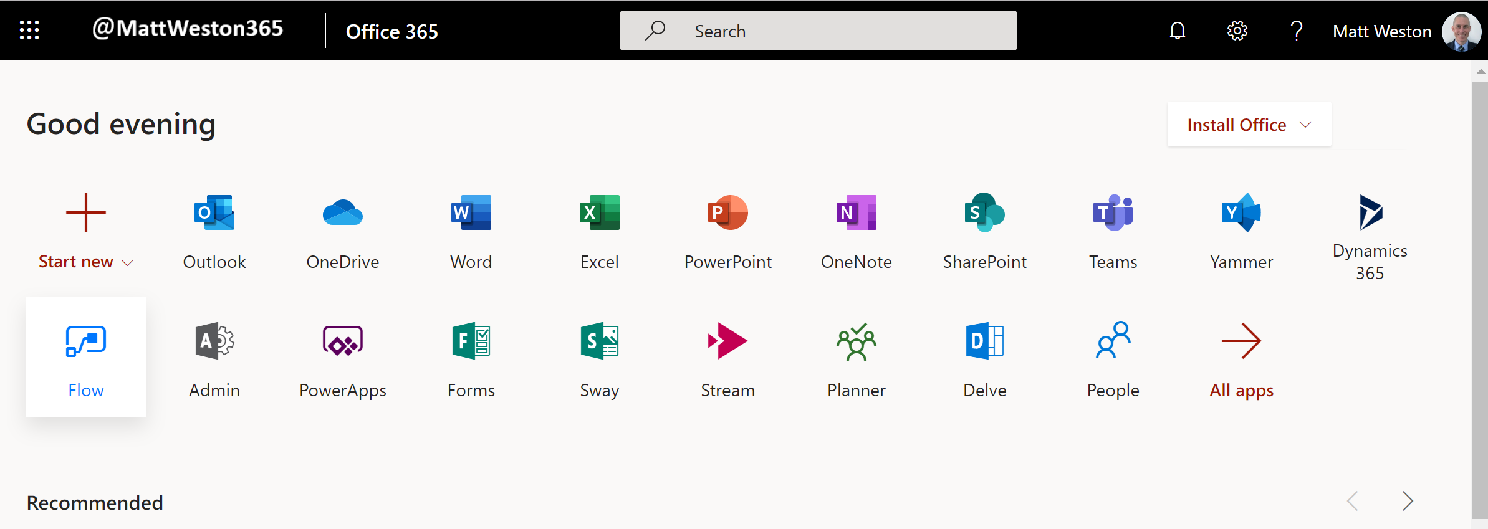This screenshot has width=1488, height=529.
Task: Open Delve
Action: 985,360
